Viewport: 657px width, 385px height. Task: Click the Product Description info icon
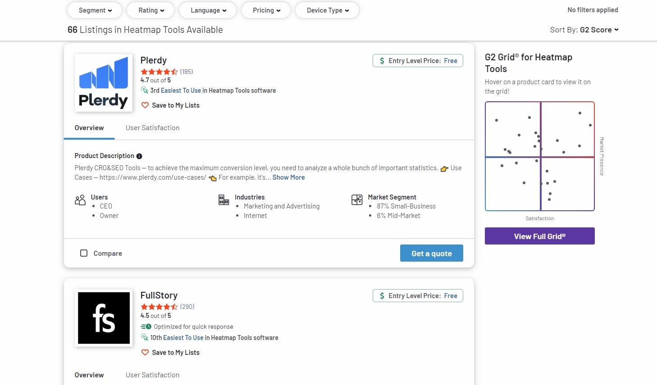[x=139, y=156]
